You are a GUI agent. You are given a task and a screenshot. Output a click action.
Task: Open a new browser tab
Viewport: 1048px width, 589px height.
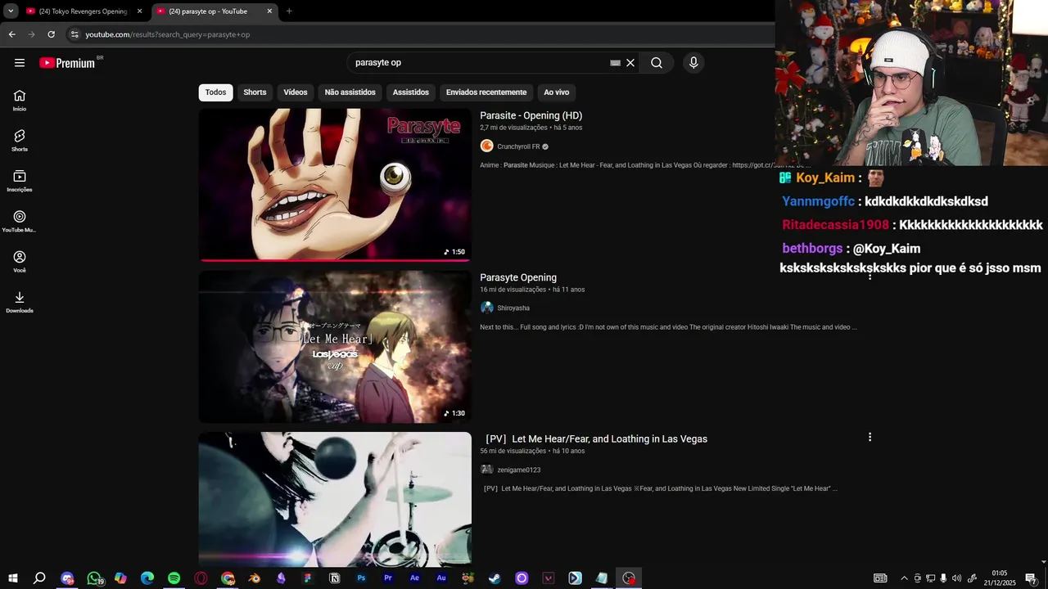click(289, 11)
